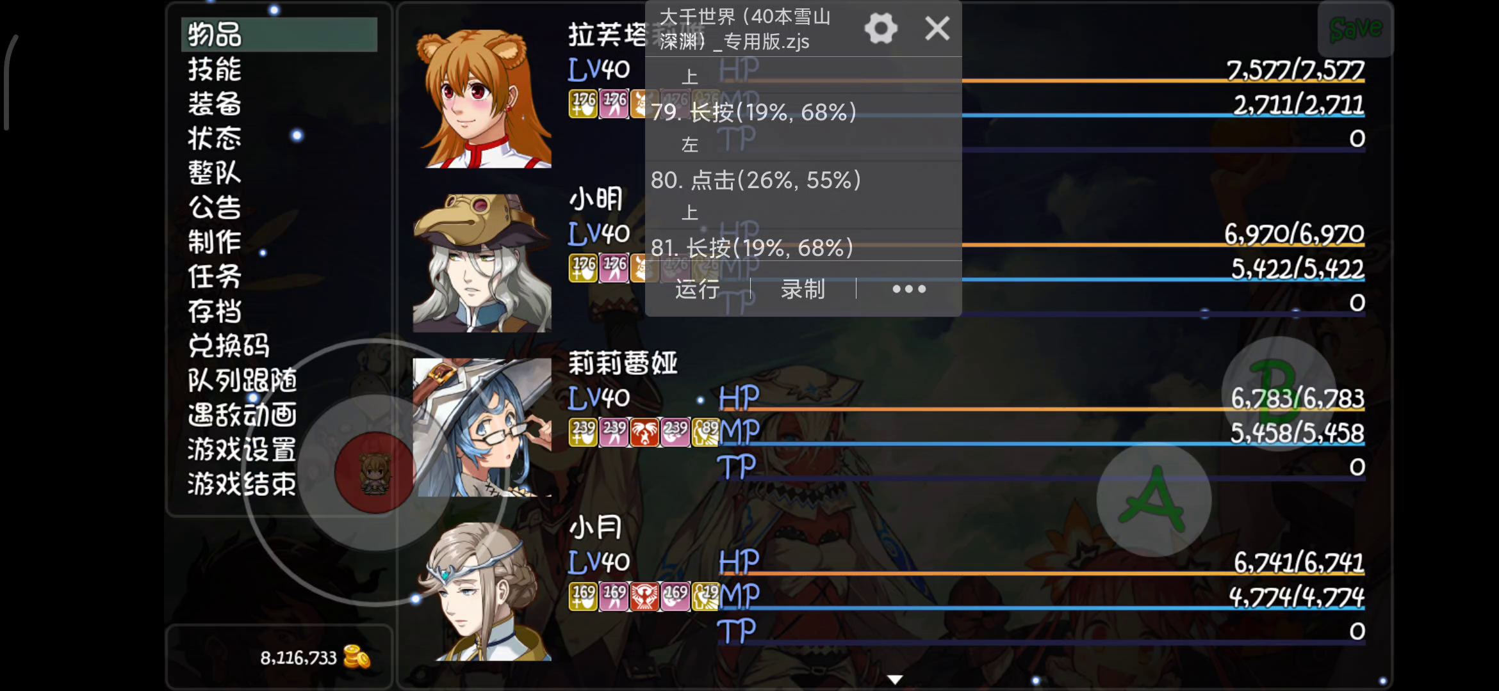Screen dimensions: 1499x691
Task: Close the script overlay panel
Action: click(937, 29)
